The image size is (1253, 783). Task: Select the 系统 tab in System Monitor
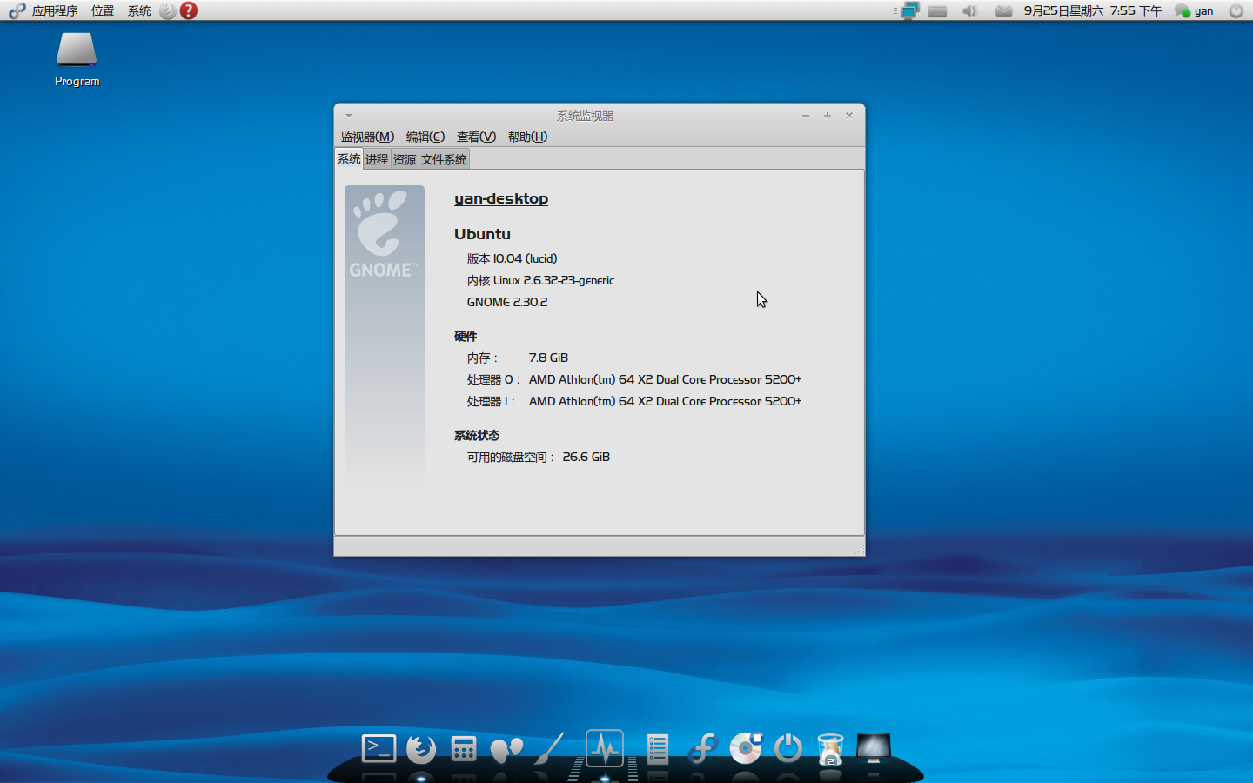click(x=349, y=158)
